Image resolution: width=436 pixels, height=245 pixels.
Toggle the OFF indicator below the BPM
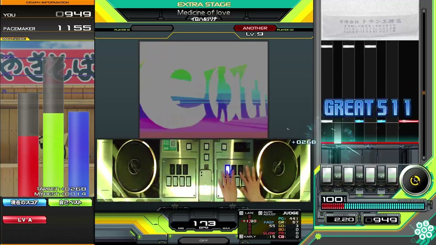tap(204, 241)
